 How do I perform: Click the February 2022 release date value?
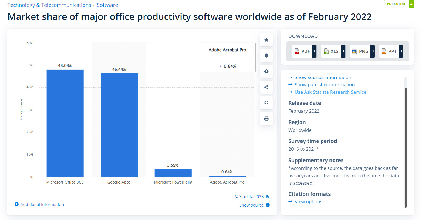click(x=304, y=111)
